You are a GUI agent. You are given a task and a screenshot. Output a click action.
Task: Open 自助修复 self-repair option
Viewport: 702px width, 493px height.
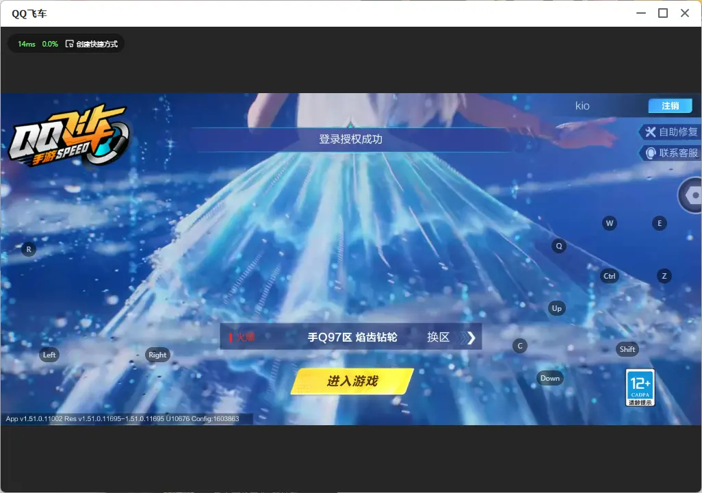click(x=671, y=131)
